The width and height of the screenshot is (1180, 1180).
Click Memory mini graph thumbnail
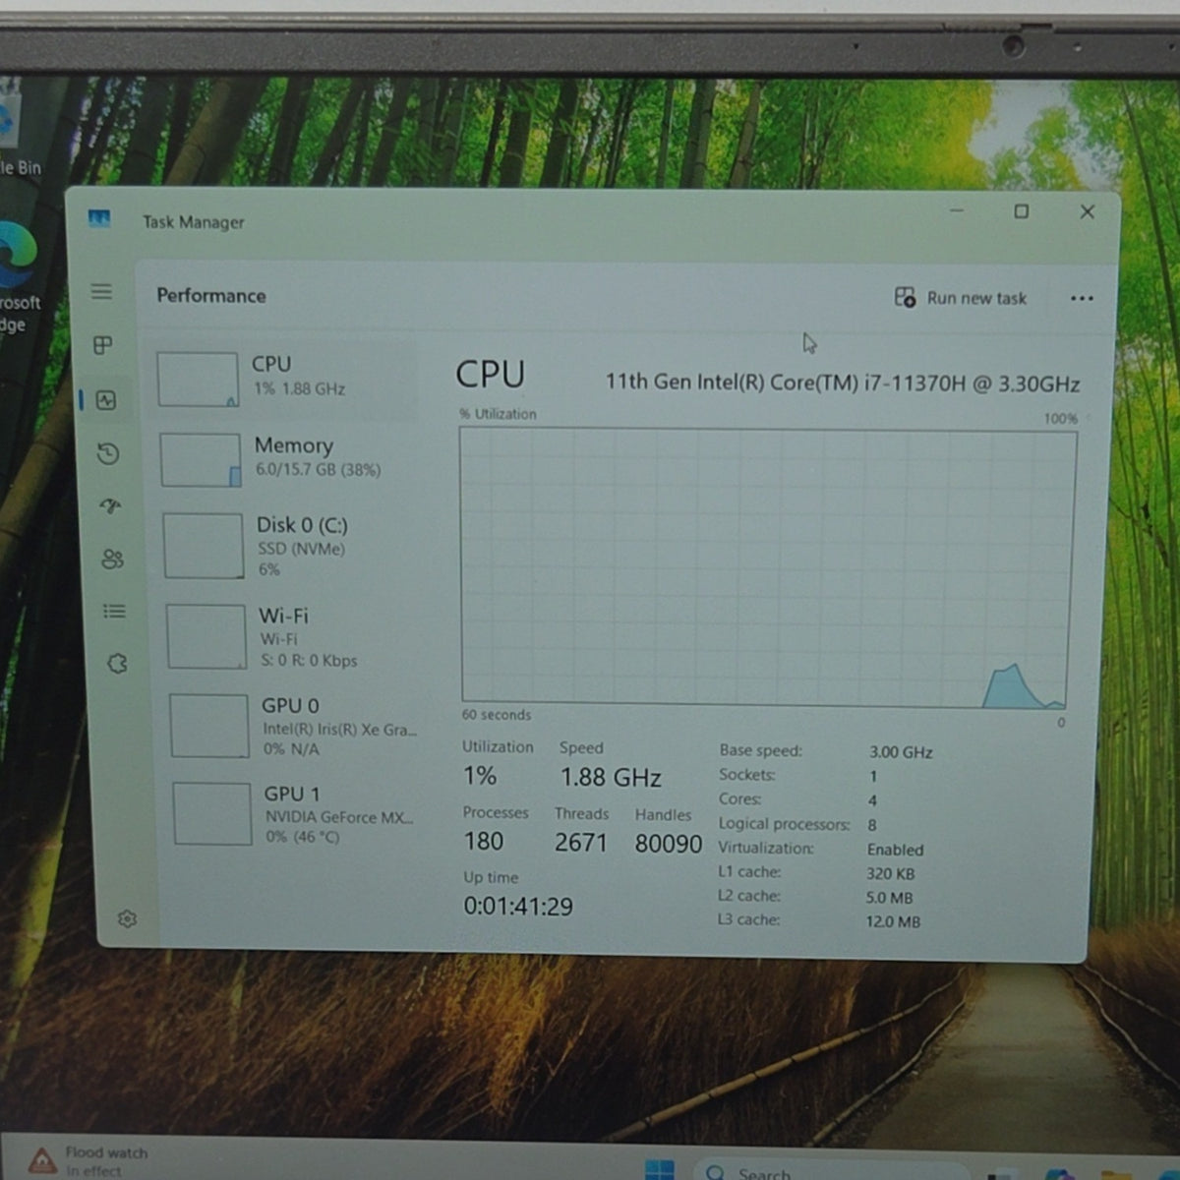[x=201, y=460]
